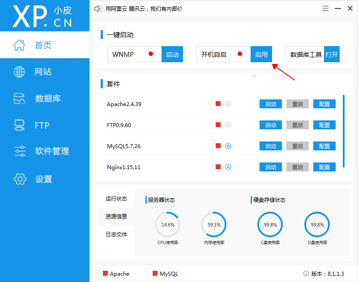Click the 服务器状态 heading

(x=162, y=200)
